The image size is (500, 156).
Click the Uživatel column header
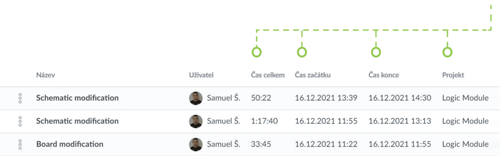coord(201,75)
